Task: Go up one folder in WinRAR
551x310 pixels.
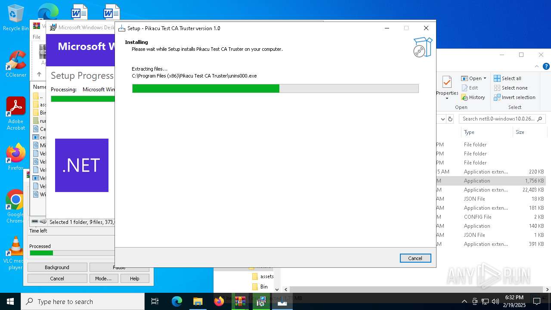Action: [39, 74]
